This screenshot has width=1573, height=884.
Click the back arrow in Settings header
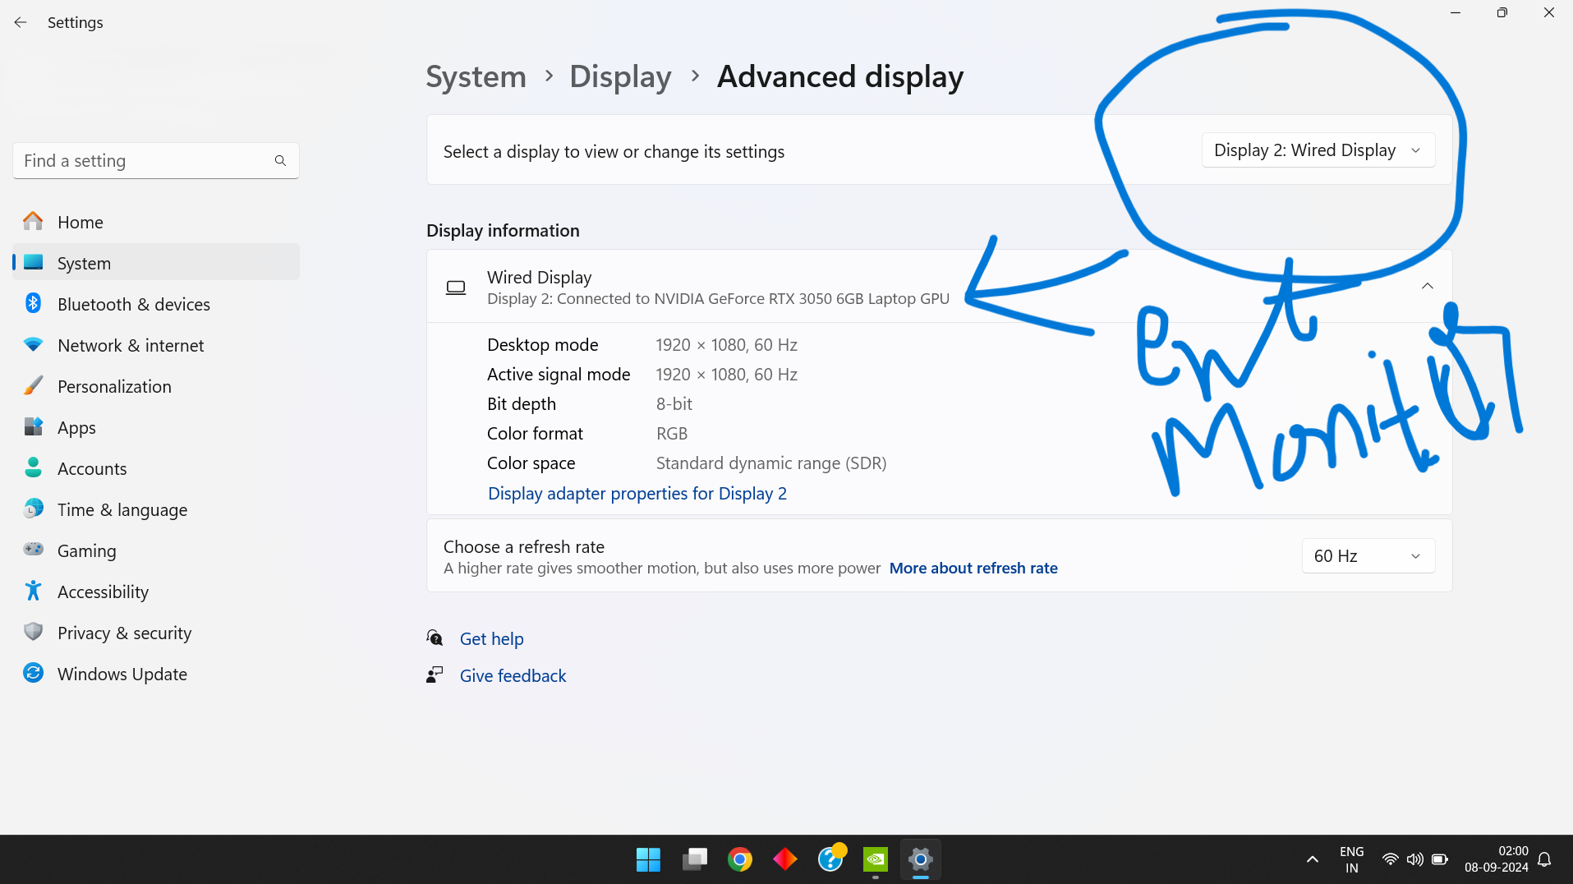pyautogui.click(x=21, y=22)
